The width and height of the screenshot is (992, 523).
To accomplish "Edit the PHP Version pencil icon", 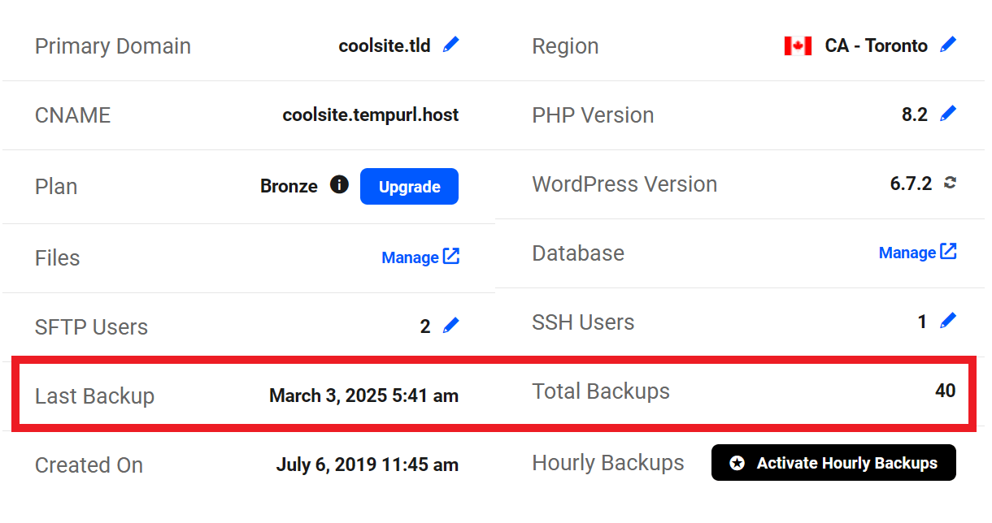I will (x=948, y=114).
